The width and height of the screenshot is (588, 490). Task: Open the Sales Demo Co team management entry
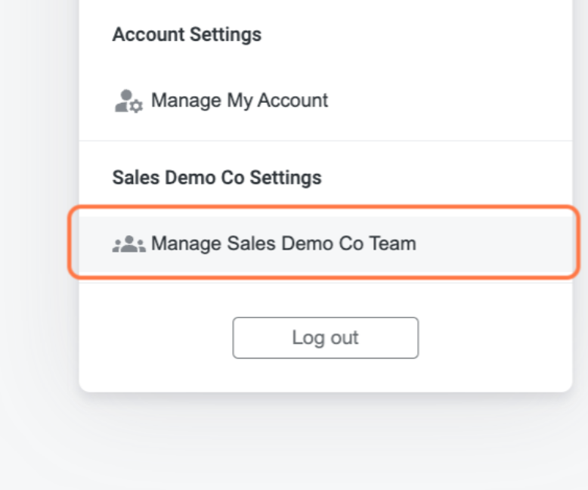click(x=283, y=243)
